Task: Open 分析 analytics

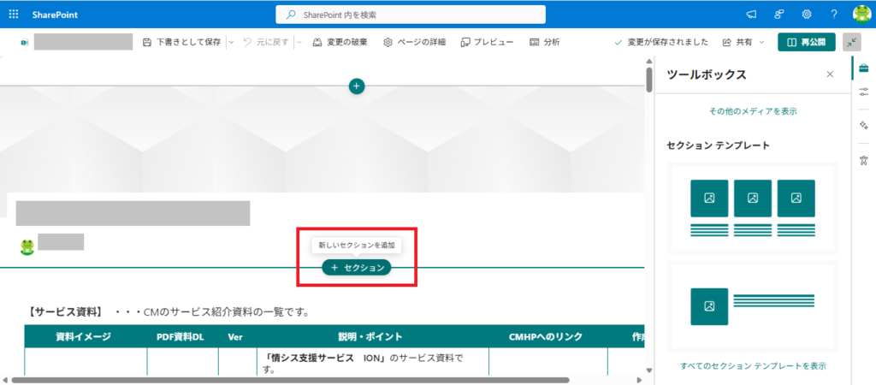Action: coord(545,42)
